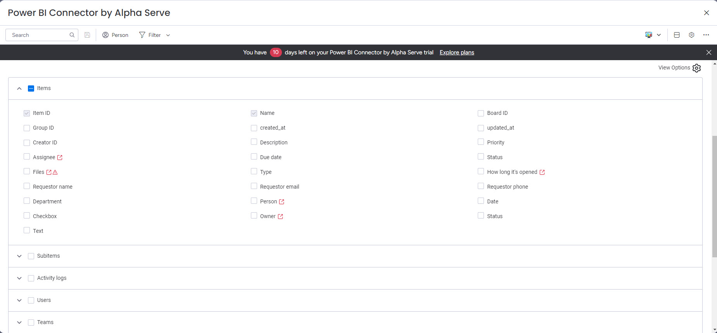This screenshot has width=717, height=333.
Task: Check the Assignee checkbox
Action: click(x=27, y=157)
